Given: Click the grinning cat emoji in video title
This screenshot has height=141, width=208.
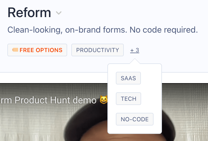Looking at the screenshot, I should [103, 100].
